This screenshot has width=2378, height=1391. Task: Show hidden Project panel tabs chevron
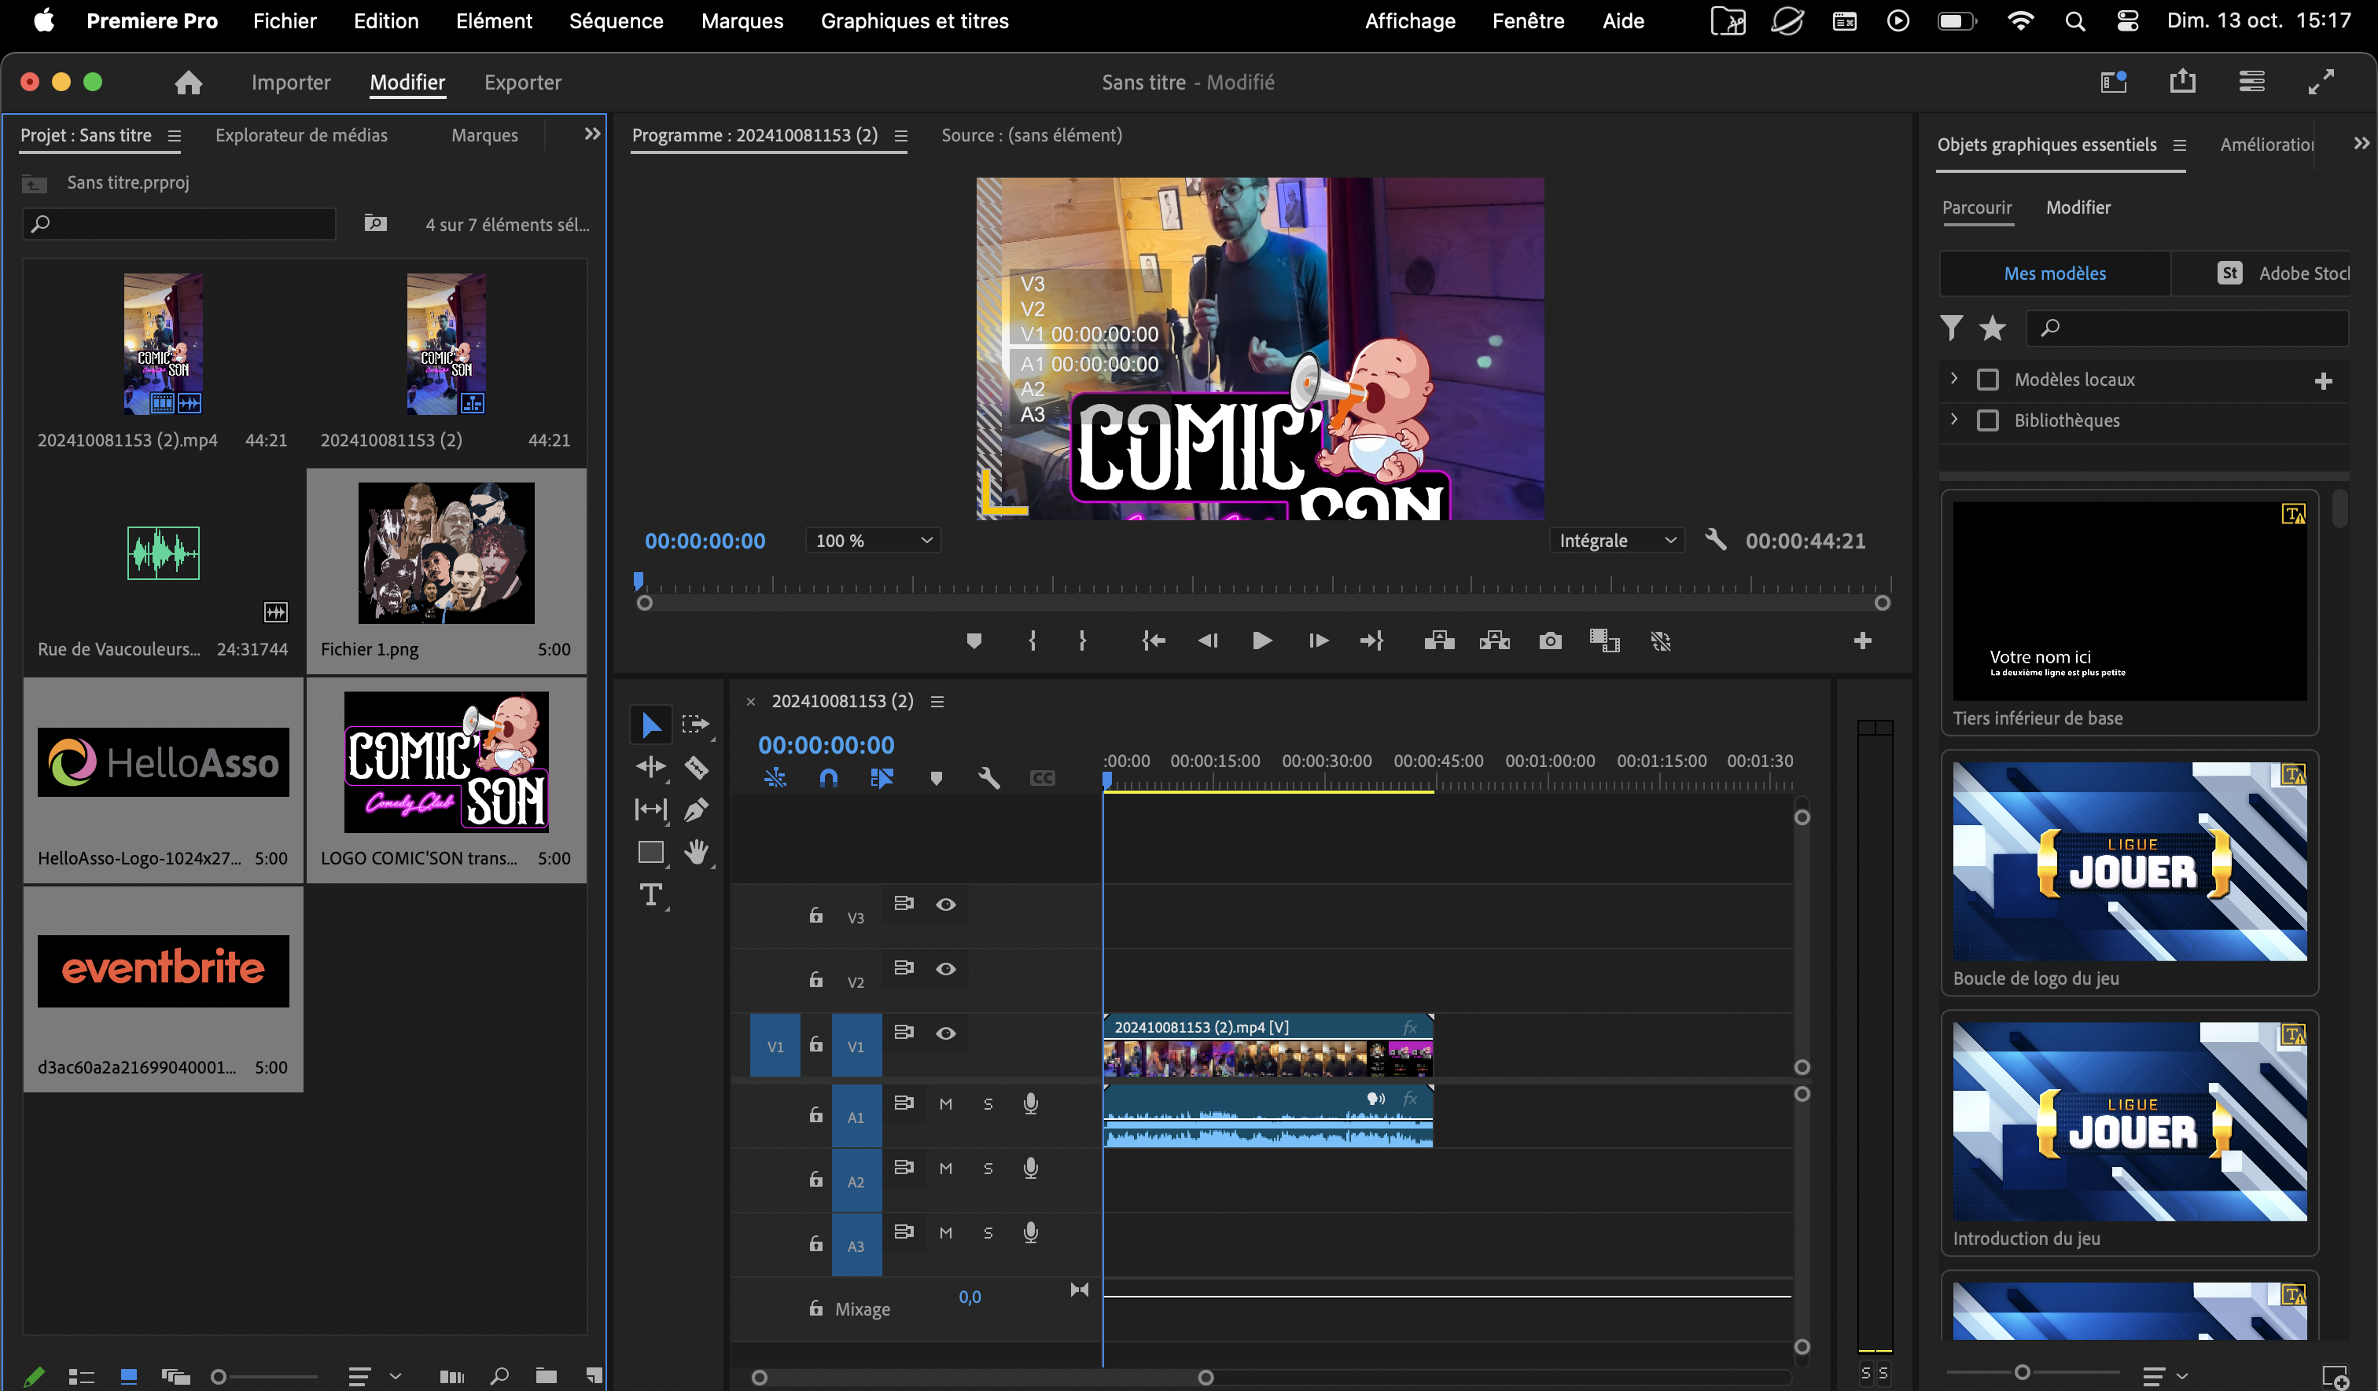point(591,134)
